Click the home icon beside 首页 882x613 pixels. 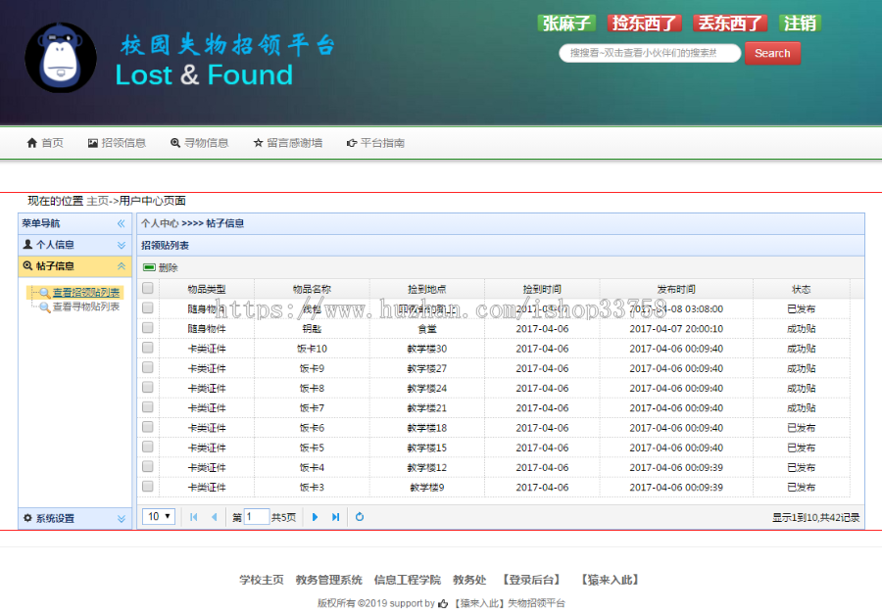pos(31,142)
